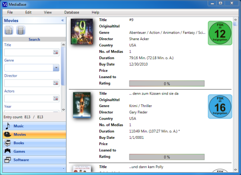The height and width of the screenshot is (175, 241).
Task: Select the Movies category
Action: [34, 134]
